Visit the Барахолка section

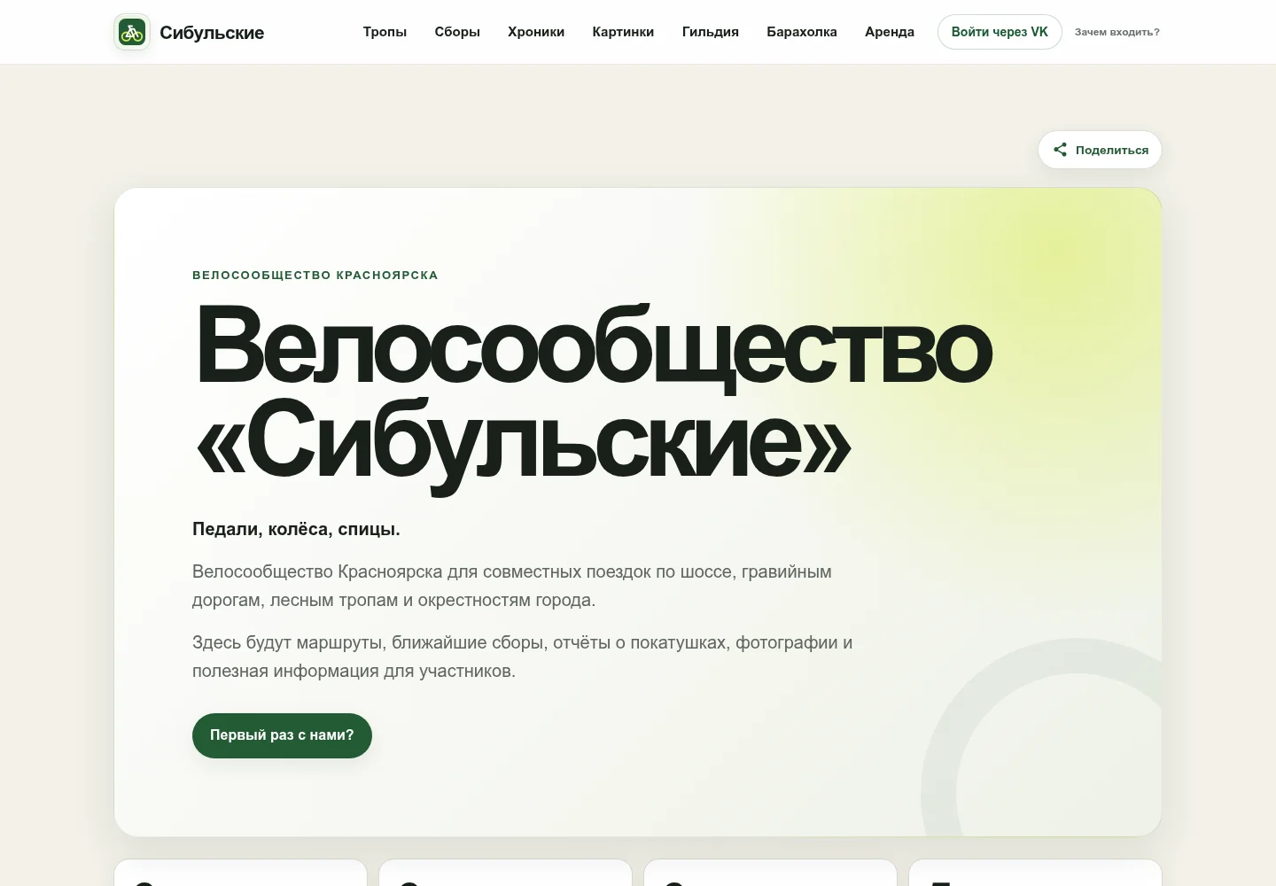802,32
